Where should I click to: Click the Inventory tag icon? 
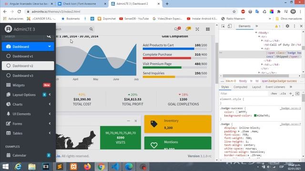[x=154, y=124]
